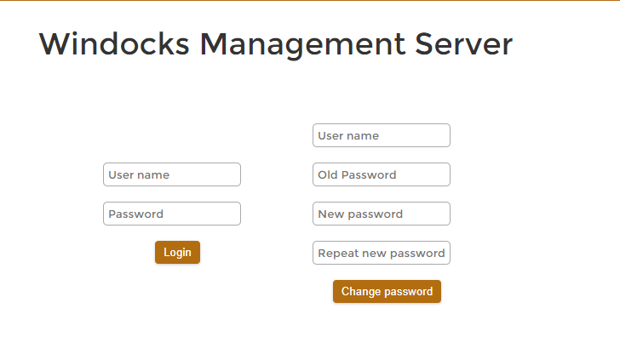Click the New password field

point(382,214)
